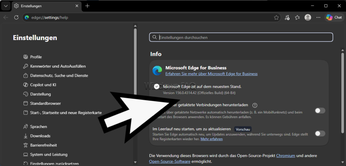Viewport: 346px width, 166px height.
Task: Click the Downloads arrow icon
Action: point(26,136)
